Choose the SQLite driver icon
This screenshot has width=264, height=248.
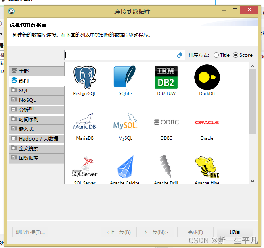125,77
